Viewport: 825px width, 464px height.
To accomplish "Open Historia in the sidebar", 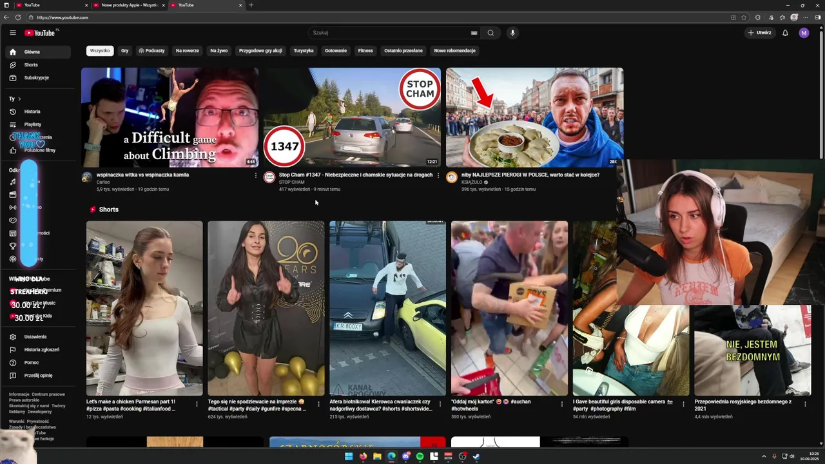I will (x=39, y=111).
